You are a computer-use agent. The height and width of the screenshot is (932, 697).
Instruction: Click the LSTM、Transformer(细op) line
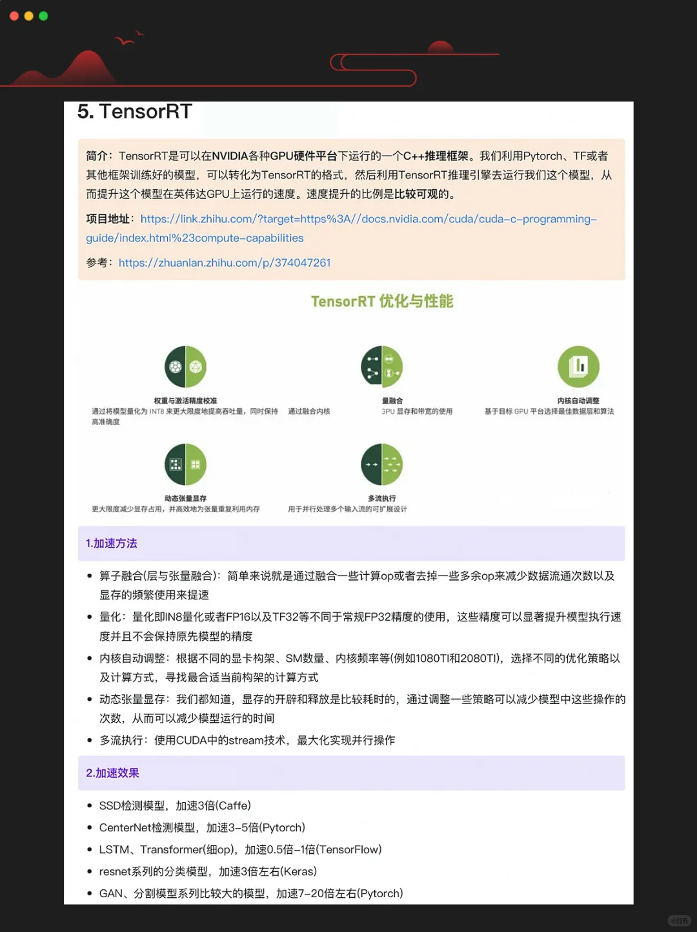click(x=240, y=850)
